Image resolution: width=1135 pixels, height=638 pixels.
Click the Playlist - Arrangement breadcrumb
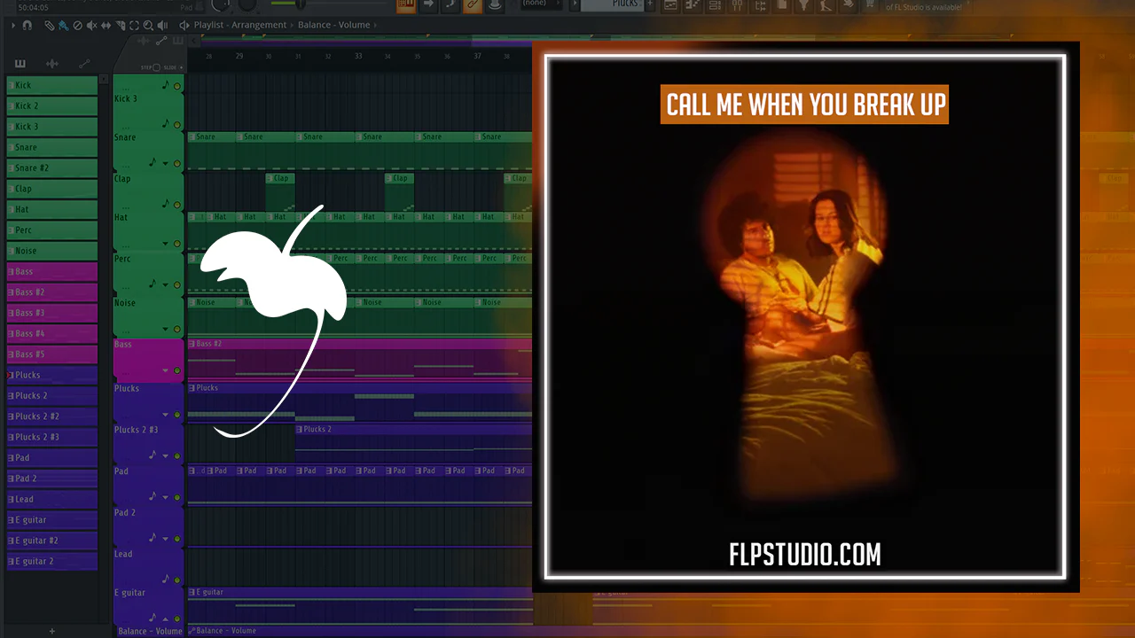(240, 25)
